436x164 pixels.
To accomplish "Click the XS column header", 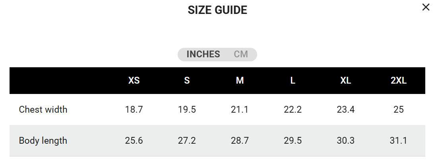I will (x=134, y=81).
